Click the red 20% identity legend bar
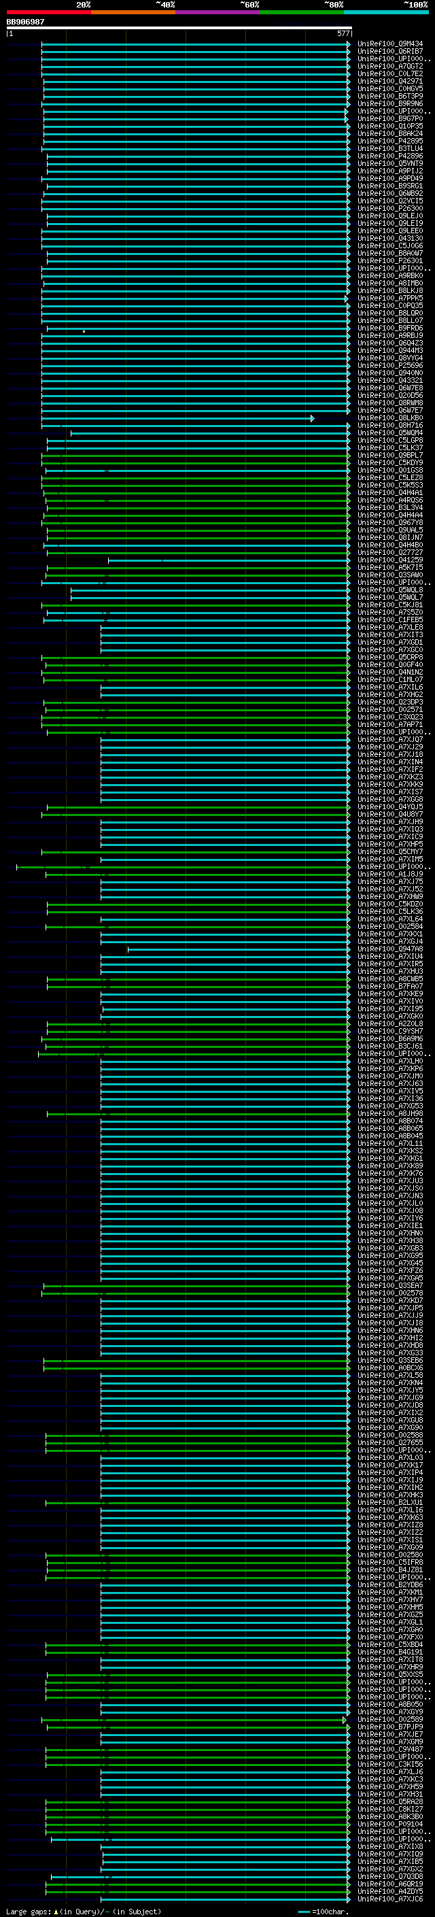 point(48,12)
